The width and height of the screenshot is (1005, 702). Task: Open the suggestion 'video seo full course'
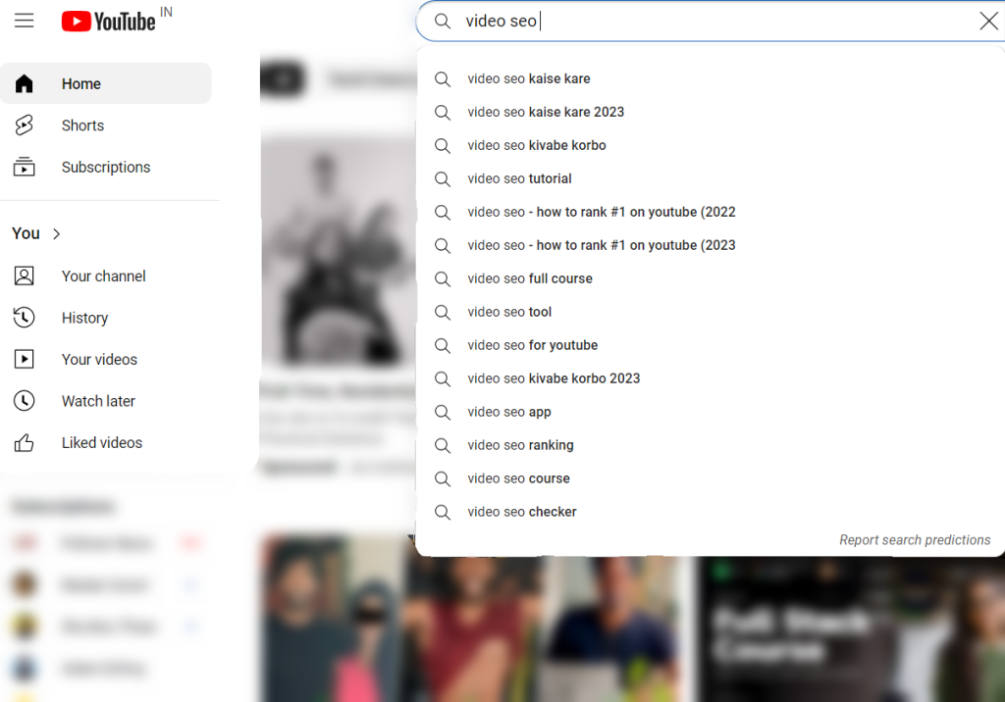click(529, 278)
